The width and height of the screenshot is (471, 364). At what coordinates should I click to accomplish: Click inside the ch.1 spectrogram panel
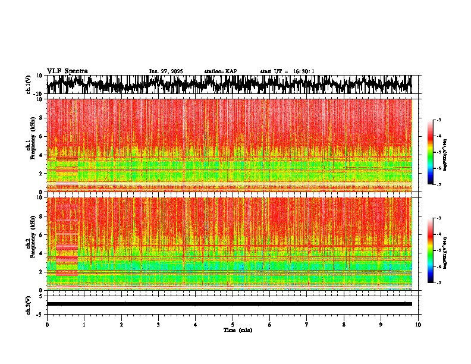229,145
